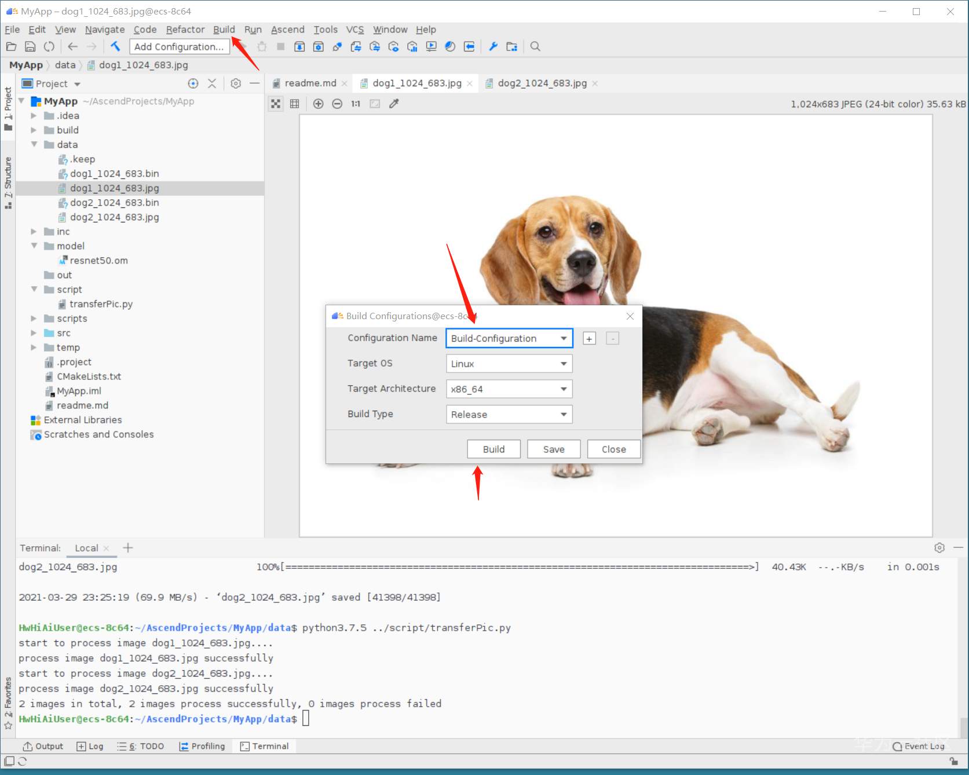Open the Refactor menu

coord(185,30)
